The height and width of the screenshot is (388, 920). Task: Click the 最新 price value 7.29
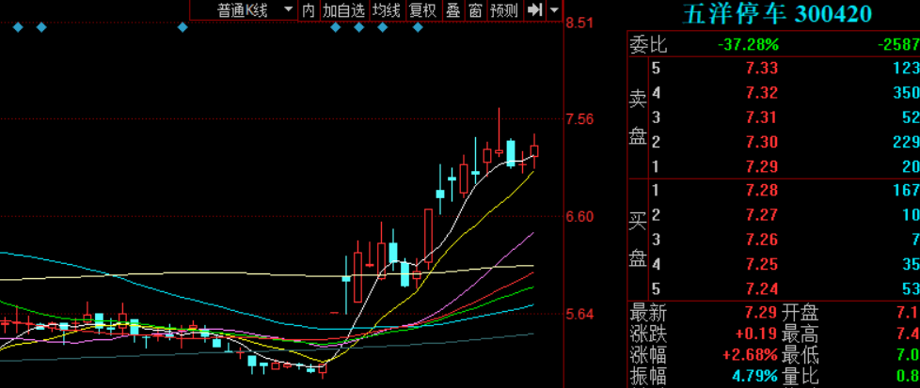(762, 313)
